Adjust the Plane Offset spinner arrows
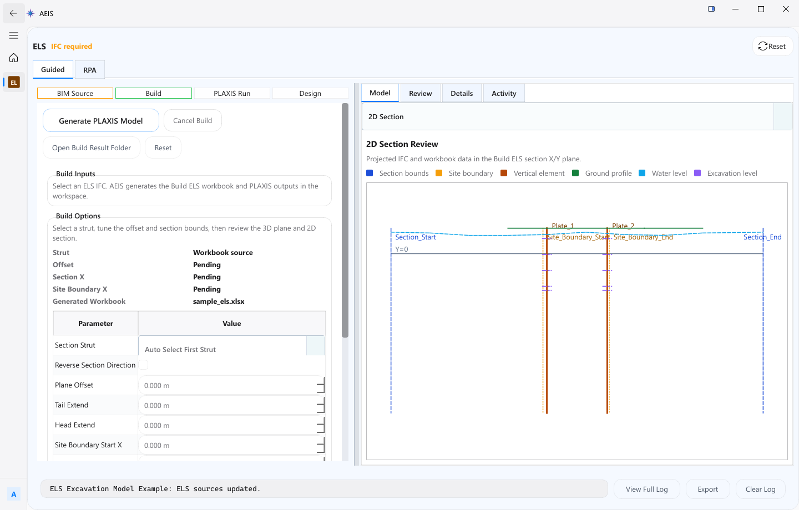 [321, 385]
